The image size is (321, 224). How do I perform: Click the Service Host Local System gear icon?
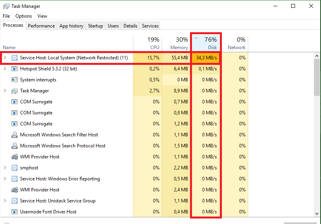[15, 58]
